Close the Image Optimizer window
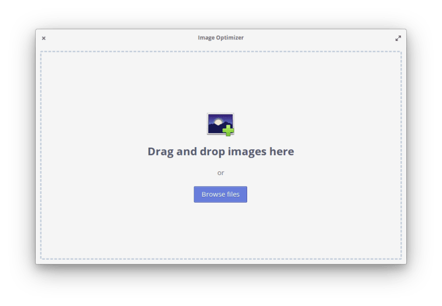 click(x=44, y=38)
